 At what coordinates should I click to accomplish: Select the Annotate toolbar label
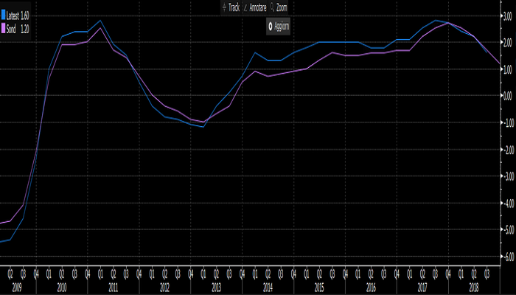click(x=257, y=7)
